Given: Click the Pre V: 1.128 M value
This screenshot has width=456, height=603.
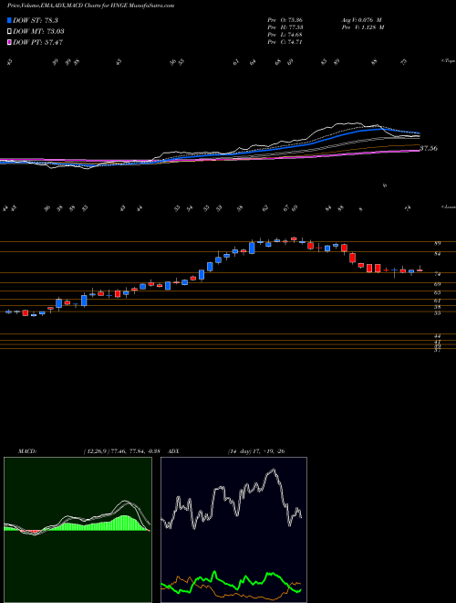Looking at the screenshot, I should [x=363, y=27].
